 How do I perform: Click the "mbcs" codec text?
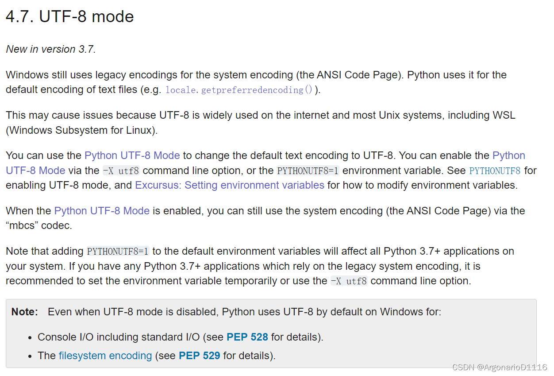39,225
